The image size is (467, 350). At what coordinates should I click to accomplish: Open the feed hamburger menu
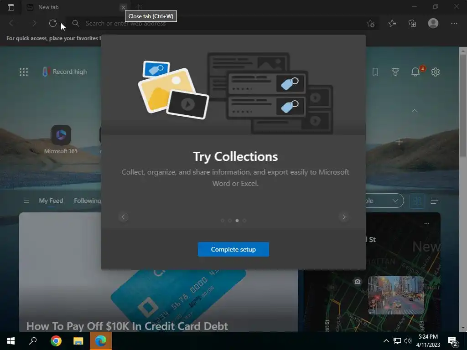[x=26, y=201]
